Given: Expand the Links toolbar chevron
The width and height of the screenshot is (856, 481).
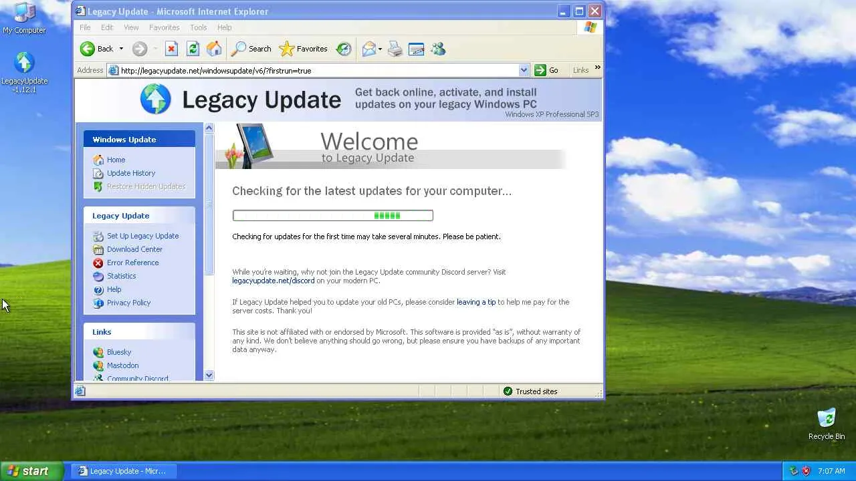Looking at the screenshot, I should pyautogui.click(x=597, y=67).
